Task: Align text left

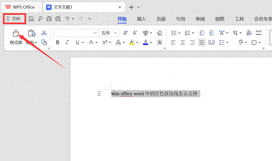Action: [x=173, y=43]
